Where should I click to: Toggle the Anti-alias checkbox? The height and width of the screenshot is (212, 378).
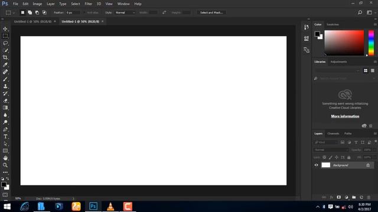click(84, 12)
